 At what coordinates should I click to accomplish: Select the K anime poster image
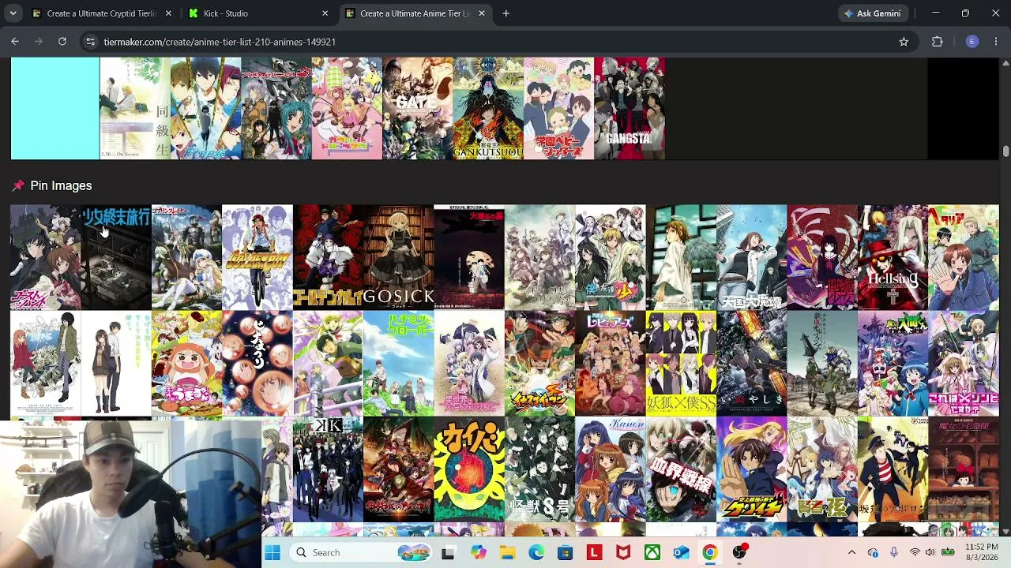(328, 469)
